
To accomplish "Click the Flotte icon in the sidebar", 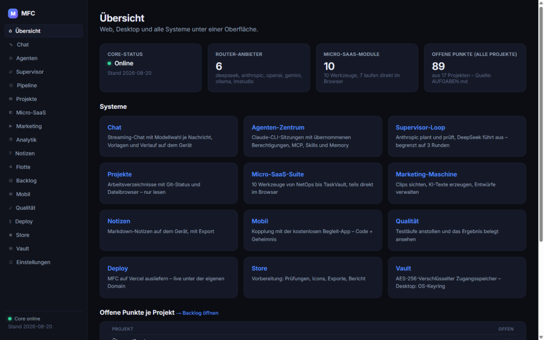I will (11, 167).
